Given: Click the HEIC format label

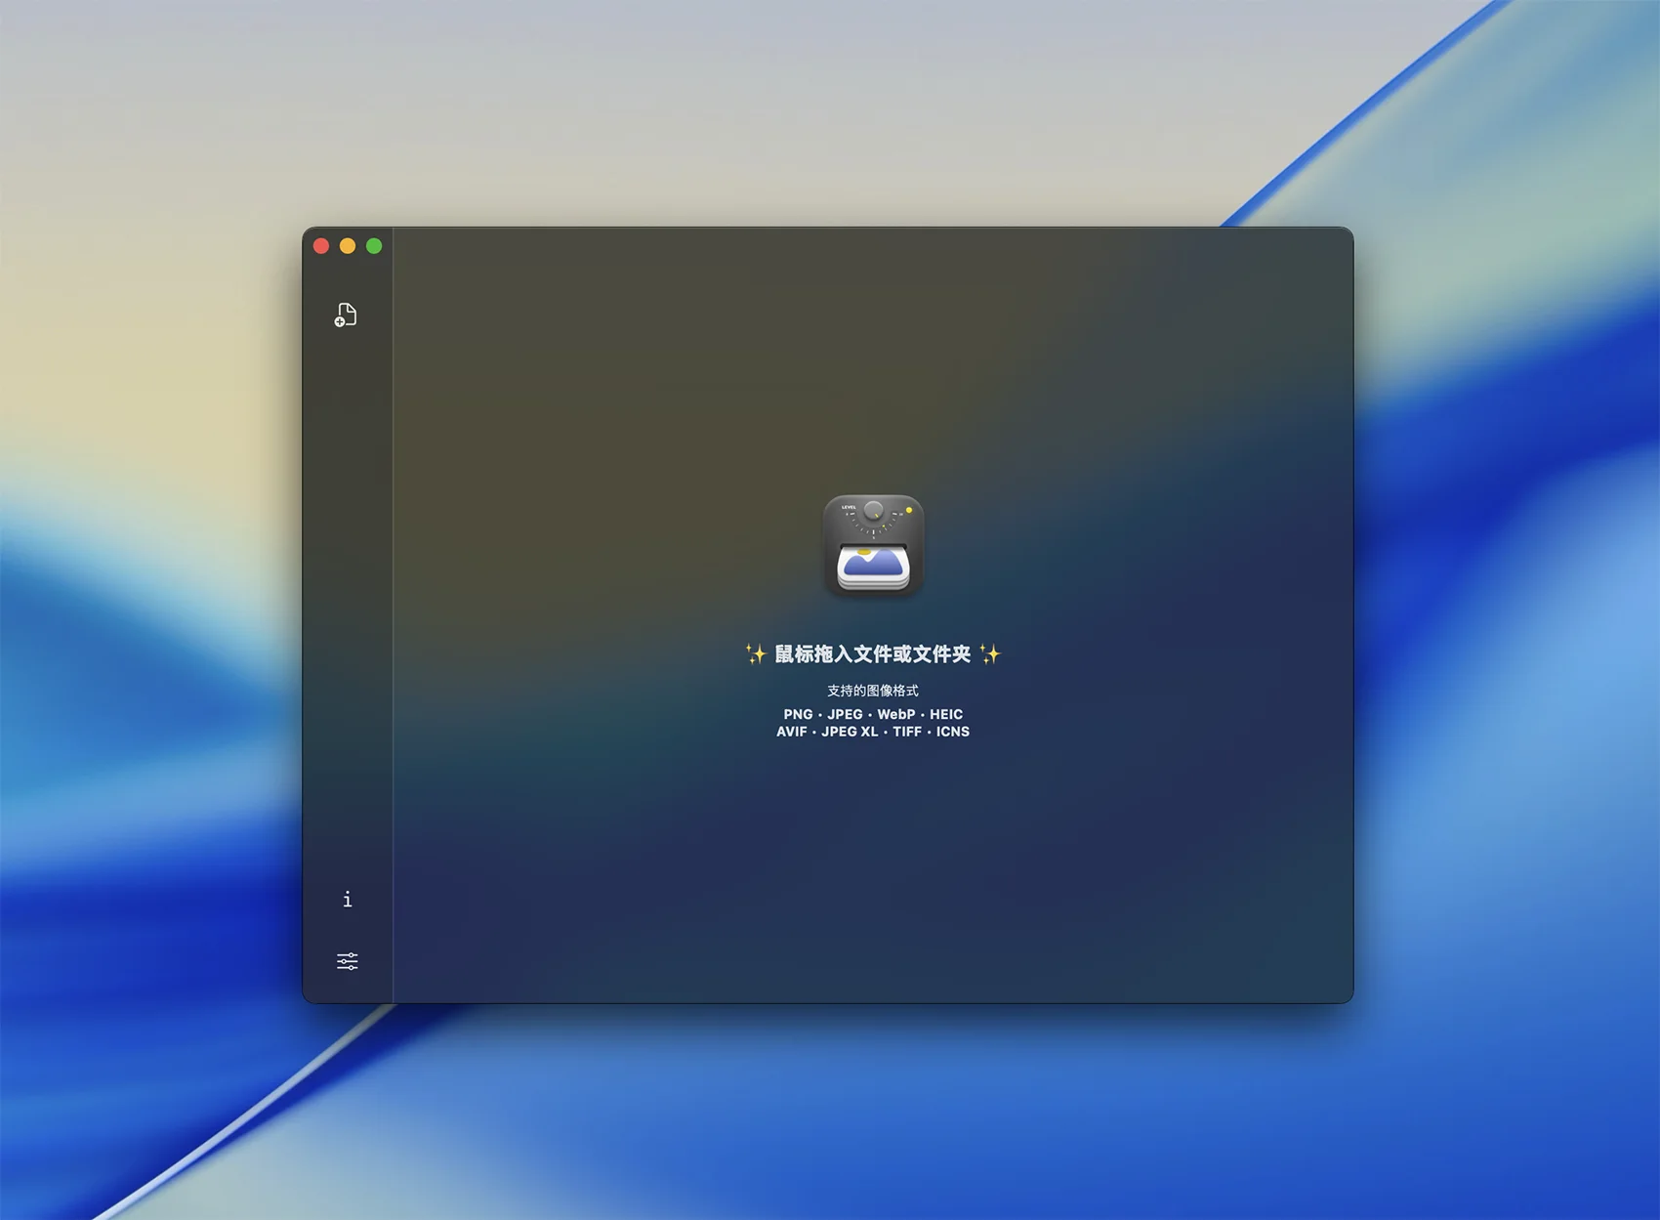Looking at the screenshot, I should point(945,714).
